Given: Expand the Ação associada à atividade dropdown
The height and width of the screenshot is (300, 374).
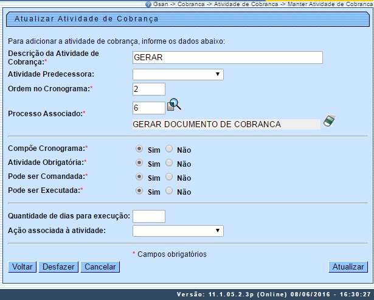Looking at the screenshot, I should (178, 231).
